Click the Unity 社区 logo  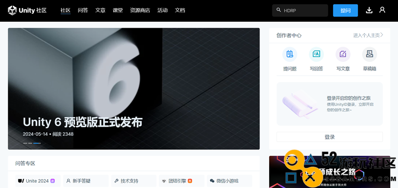click(x=27, y=11)
